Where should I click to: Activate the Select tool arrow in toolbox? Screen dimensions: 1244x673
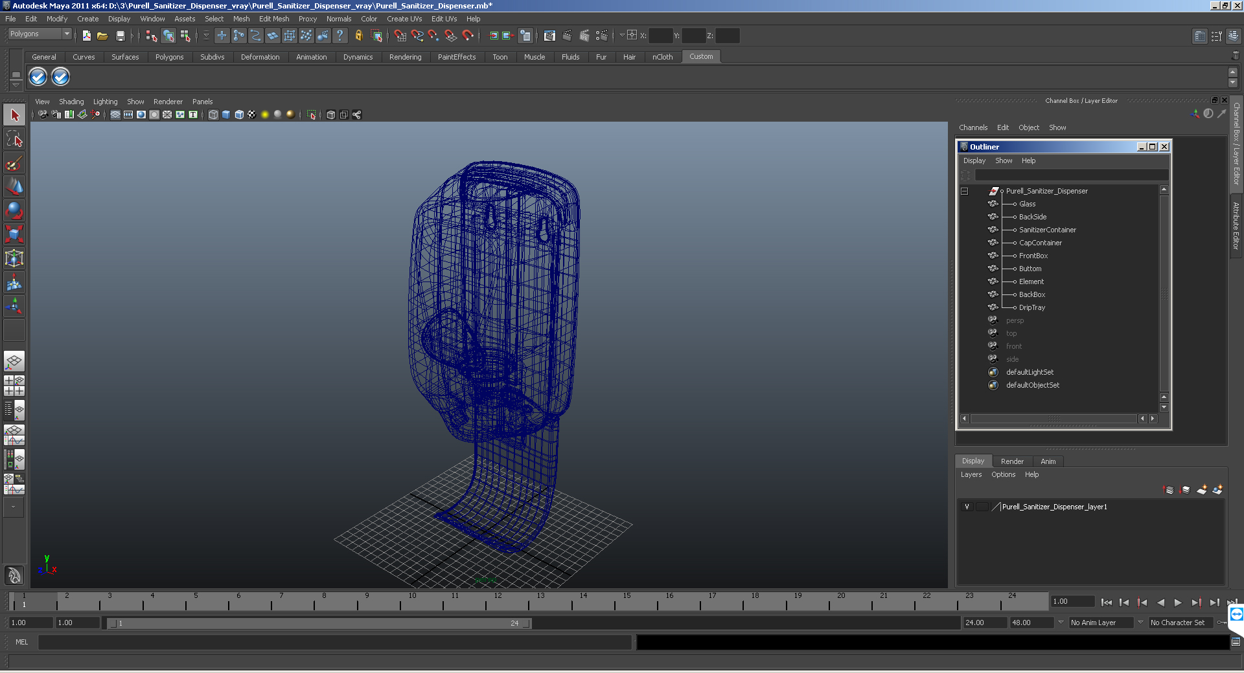coord(14,115)
